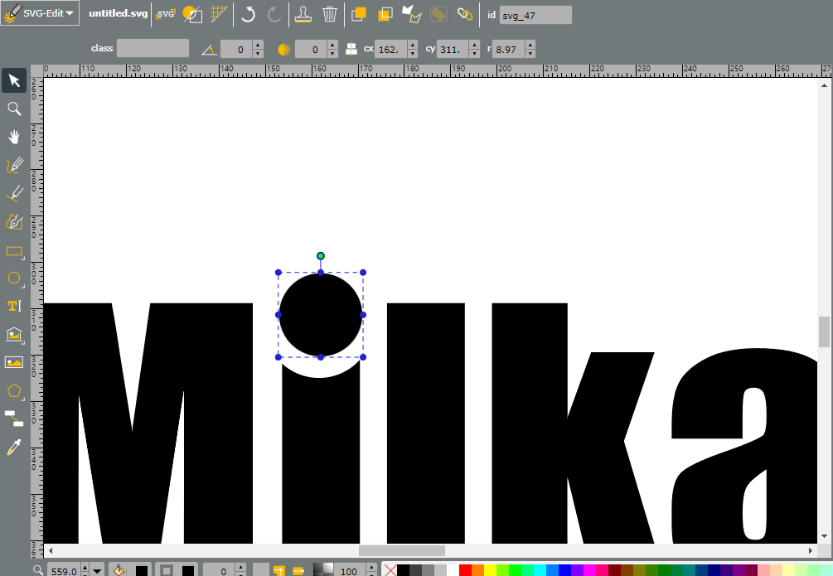Click the grayed-out reorient path icon
Screen dimensions: 833x576
point(438,14)
